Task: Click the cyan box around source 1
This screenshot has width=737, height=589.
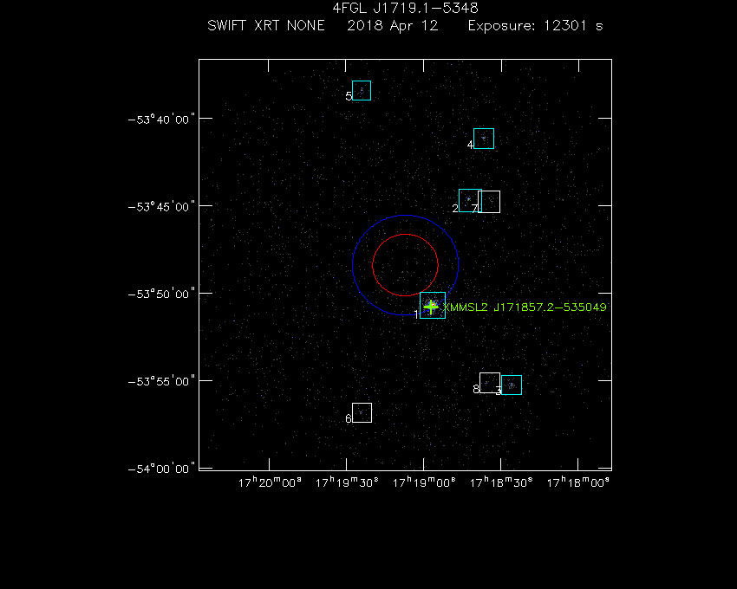Action: tap(433, 305)
